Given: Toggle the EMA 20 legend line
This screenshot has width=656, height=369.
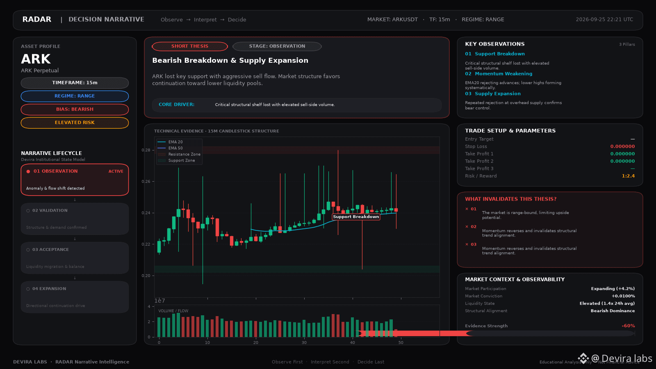Looking at the screenshot, I should (x=162, y=142).
